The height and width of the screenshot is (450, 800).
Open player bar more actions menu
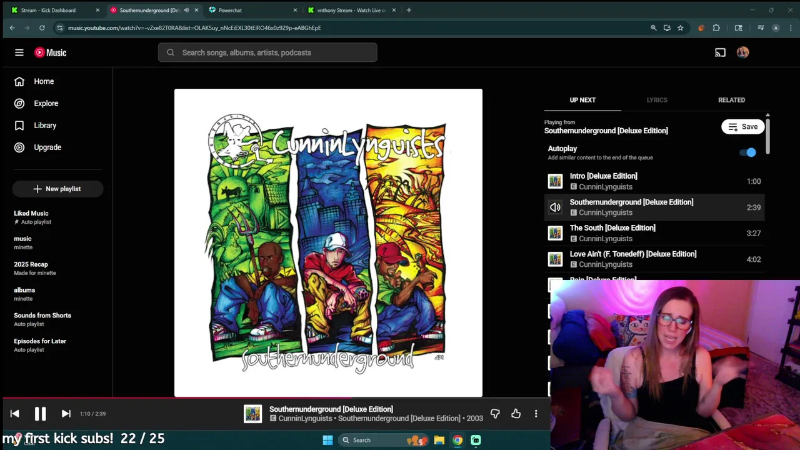coord(536,414)
